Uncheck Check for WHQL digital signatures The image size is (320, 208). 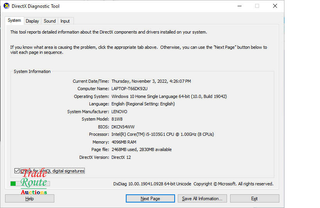click(x=17, y=171)
